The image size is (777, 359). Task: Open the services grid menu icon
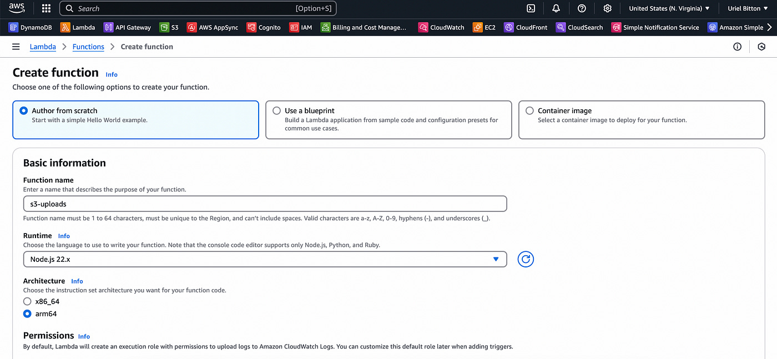click(x=46, y=8)
